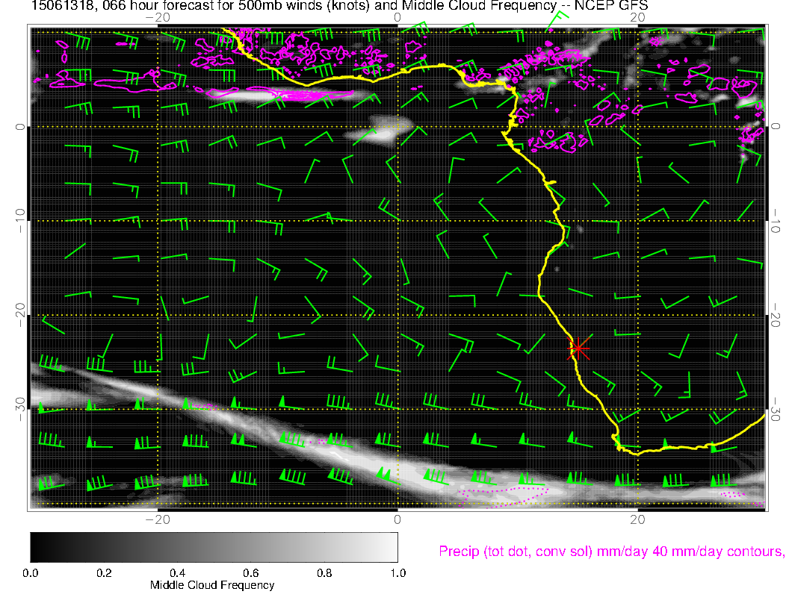Click the 0.8 tick label under colorbar

pos(324,573)
